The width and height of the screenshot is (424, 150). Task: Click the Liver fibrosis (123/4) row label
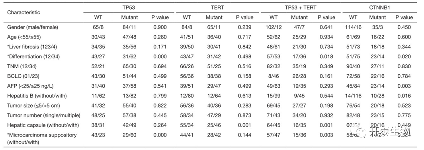tap(31, 47)
